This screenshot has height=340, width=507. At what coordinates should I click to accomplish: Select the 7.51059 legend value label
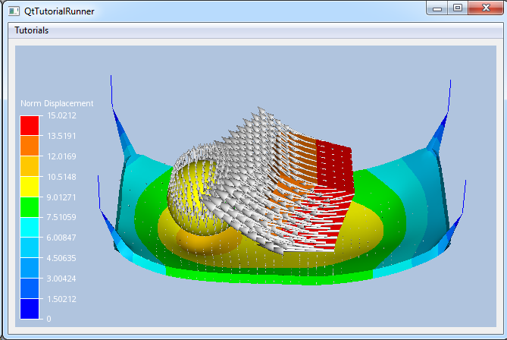(61, 217)
